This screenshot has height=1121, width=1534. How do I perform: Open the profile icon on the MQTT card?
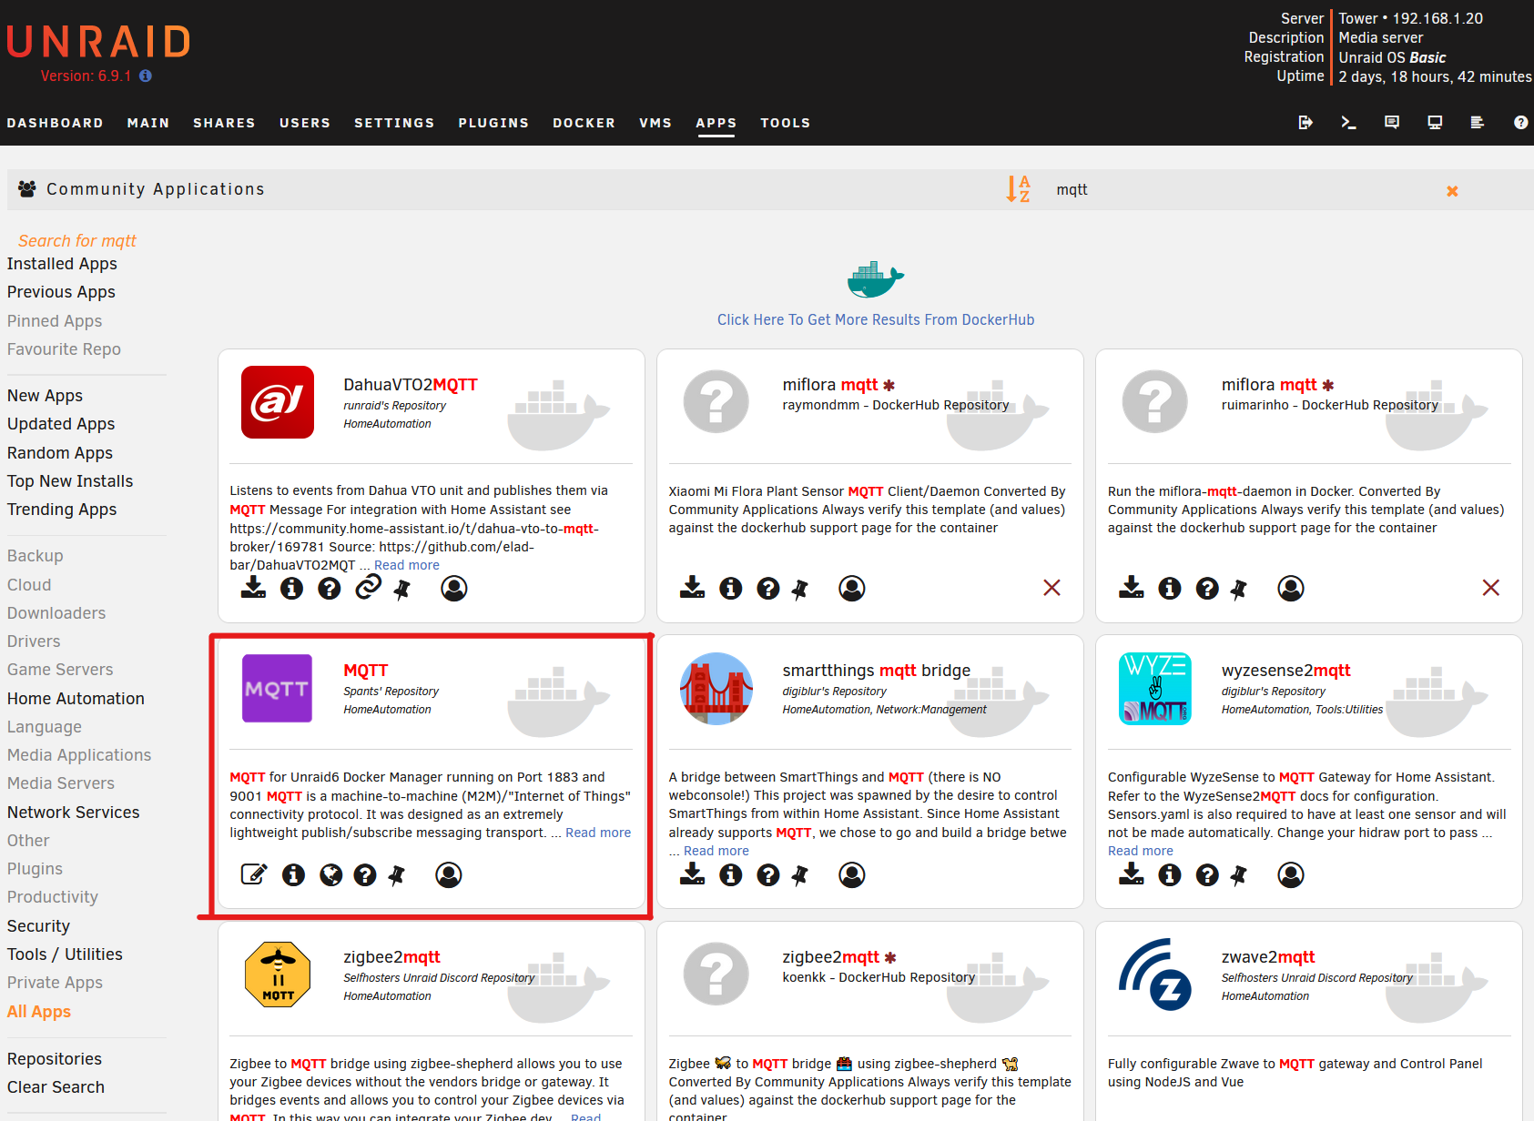(x=449, y=874)
